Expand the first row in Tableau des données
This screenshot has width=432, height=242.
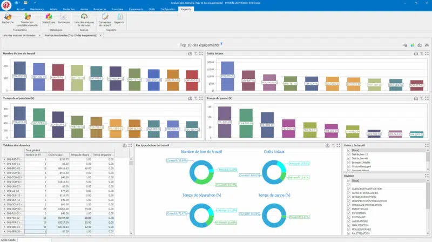click(4, 159)
